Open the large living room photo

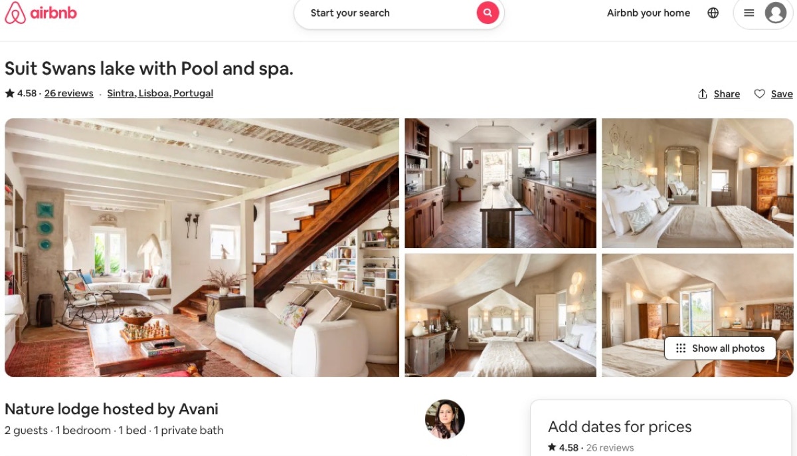pyautogui.click(x=202, y=247)
